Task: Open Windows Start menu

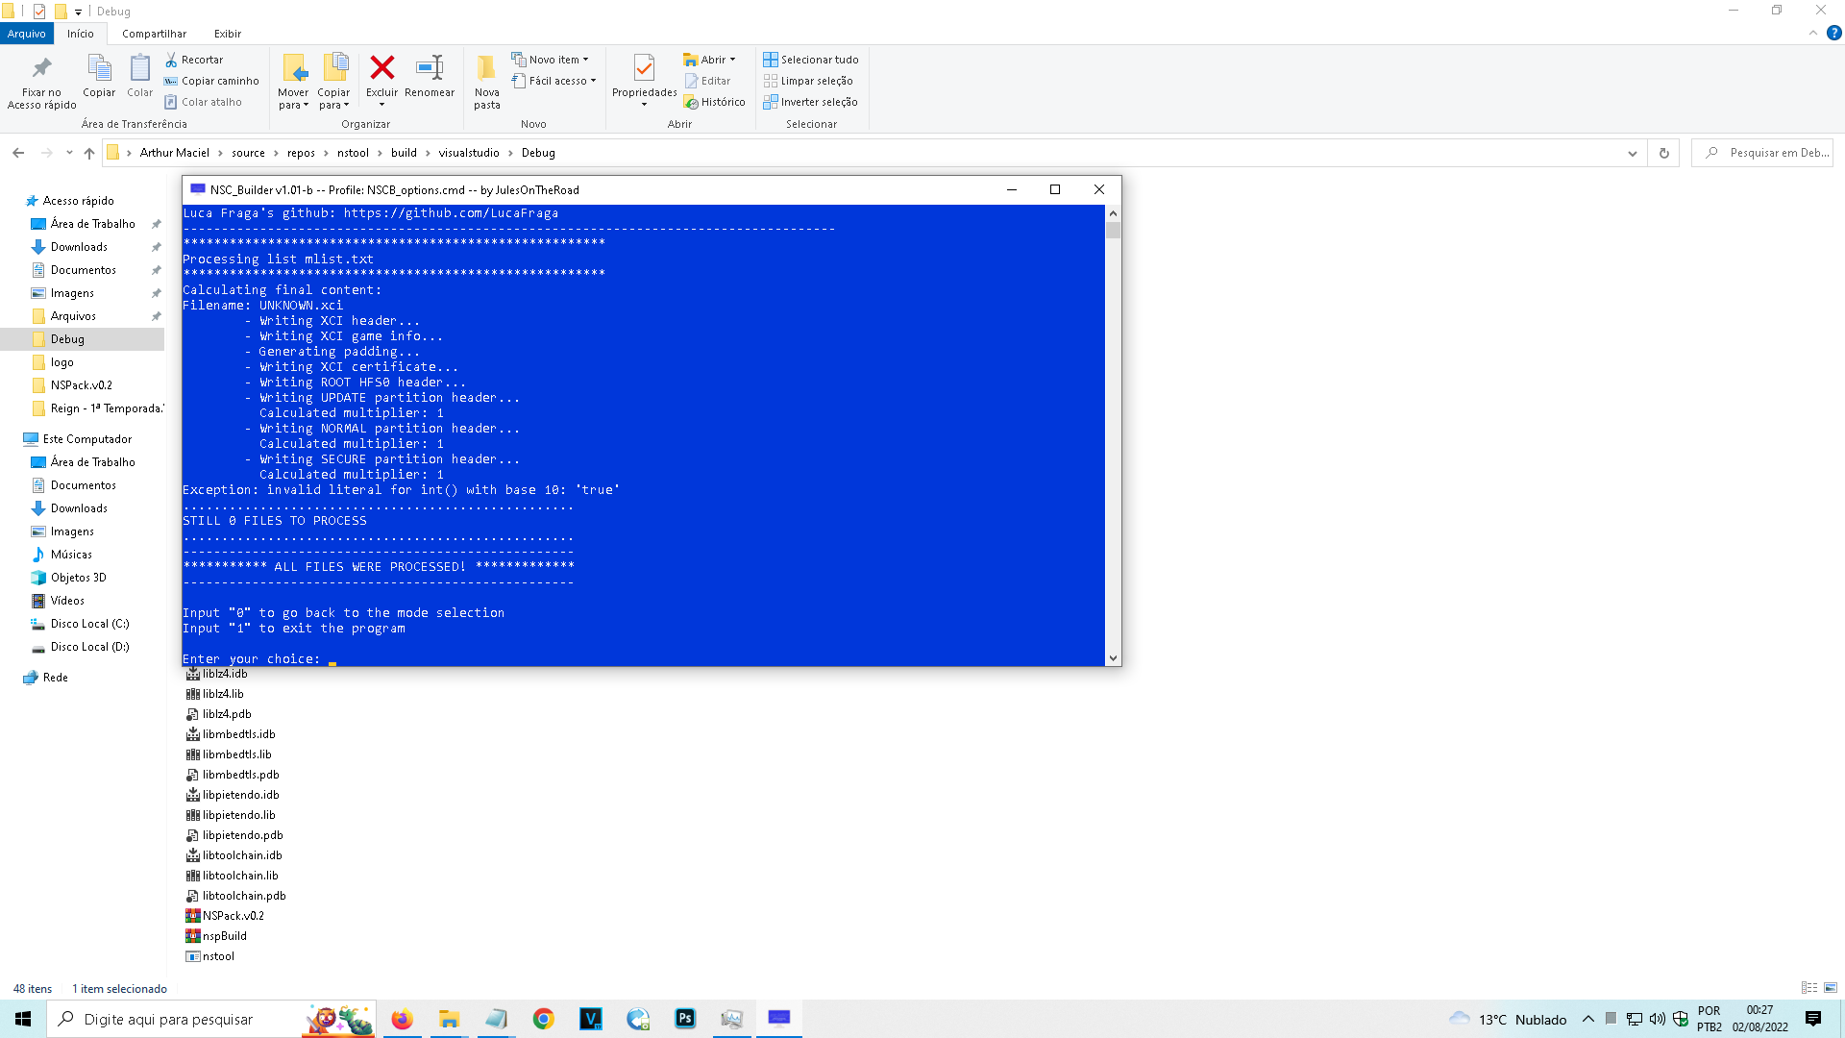Action: pyautogui.click(x=23, y=1019)
